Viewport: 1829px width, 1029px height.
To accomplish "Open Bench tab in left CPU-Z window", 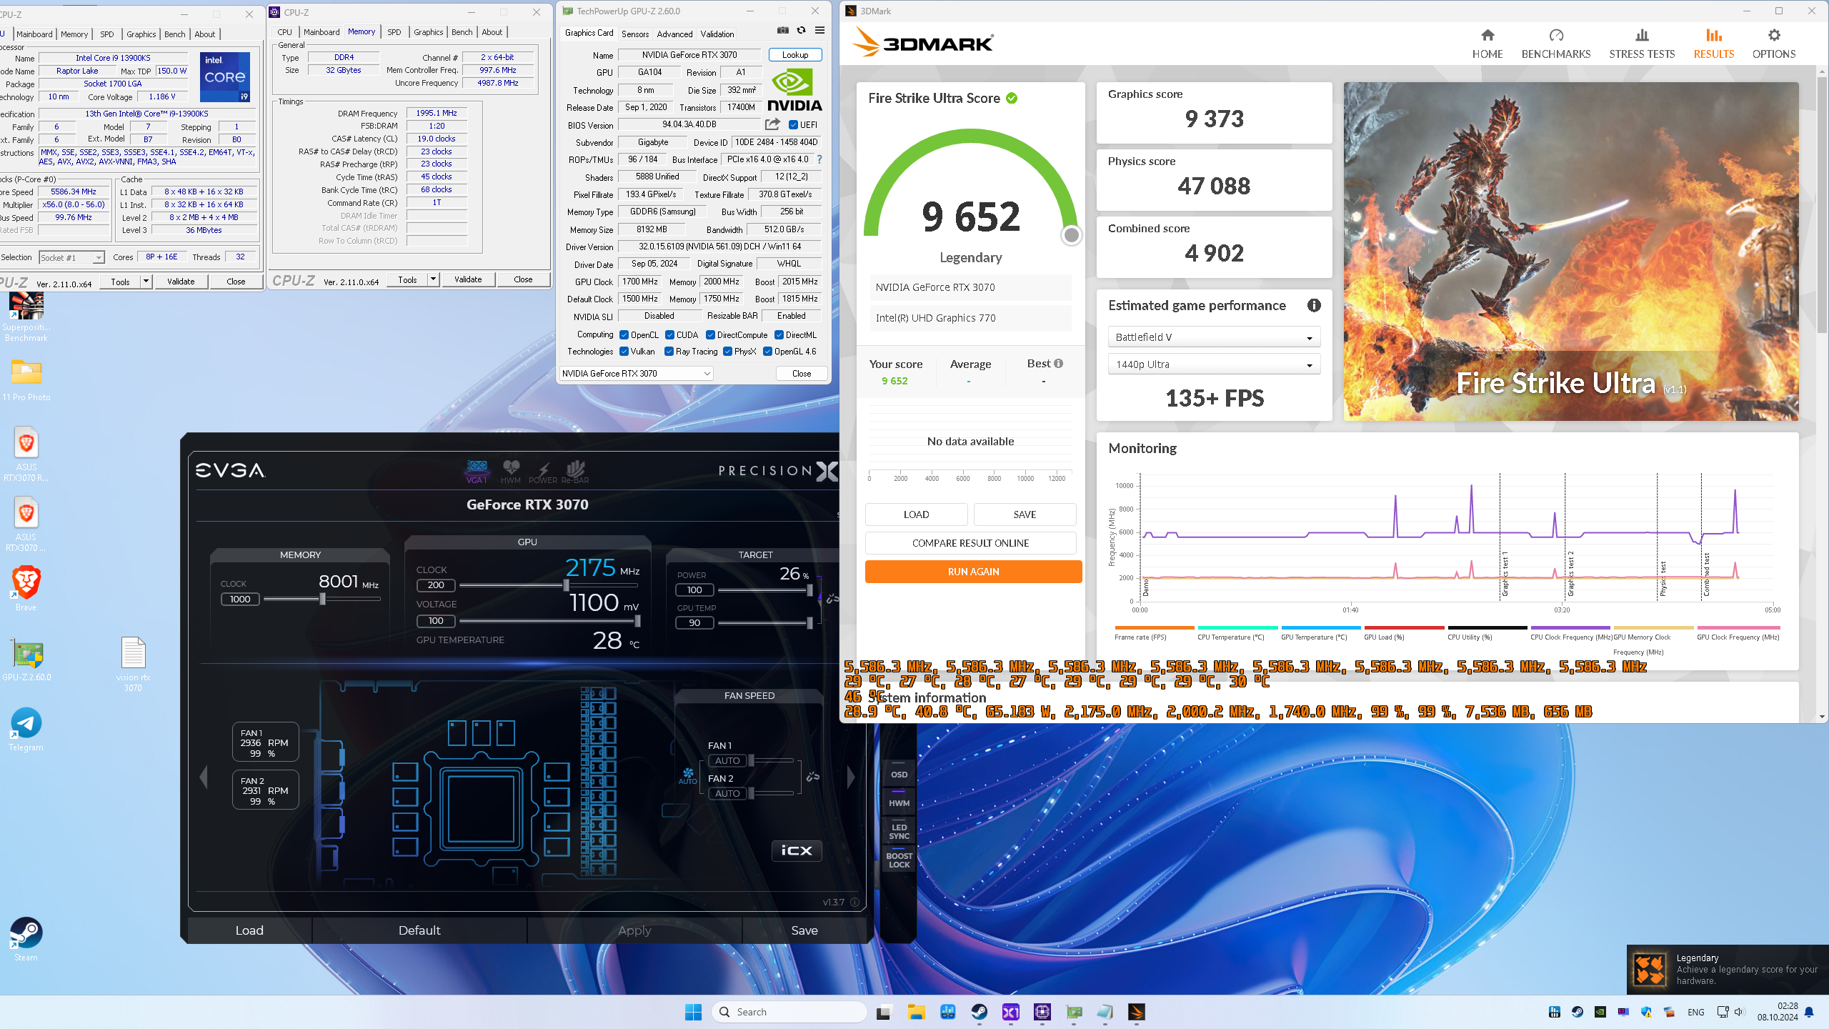I will tap(174, 34).
